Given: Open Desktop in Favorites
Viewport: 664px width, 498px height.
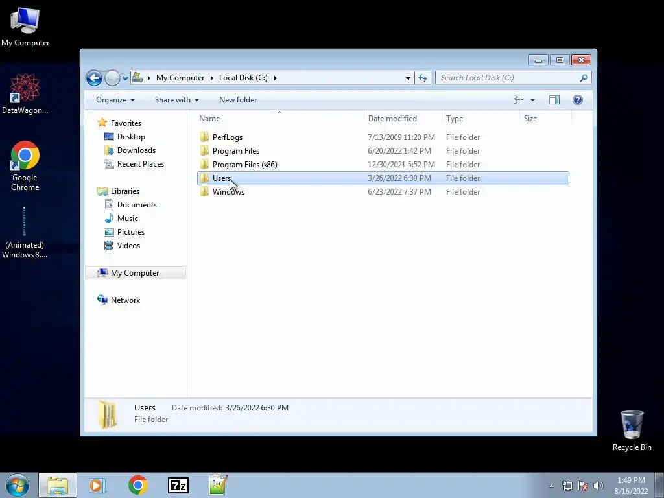Looking at the screenshot, I should click(131, 137).
